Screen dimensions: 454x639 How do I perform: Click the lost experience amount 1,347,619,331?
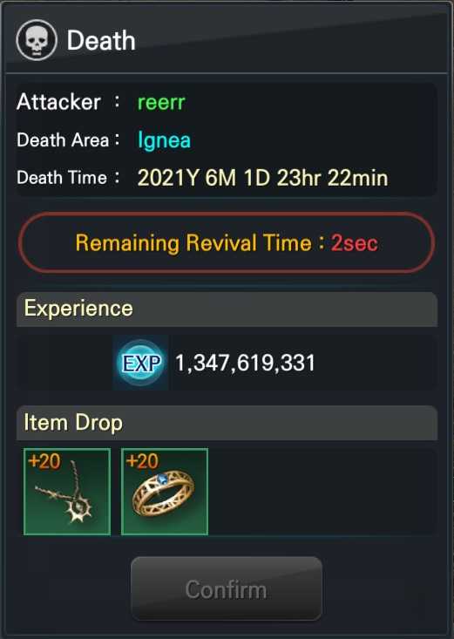[x=245, y=363]
